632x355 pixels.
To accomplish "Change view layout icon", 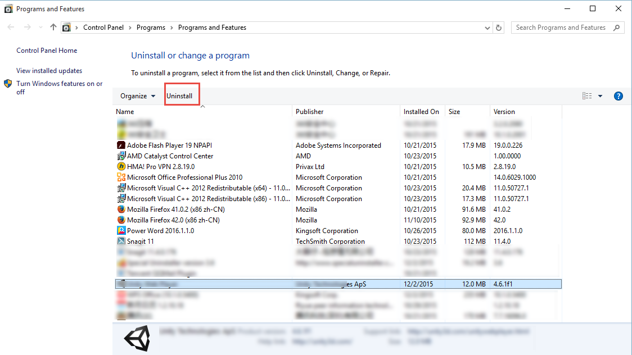I will [587, 96].
